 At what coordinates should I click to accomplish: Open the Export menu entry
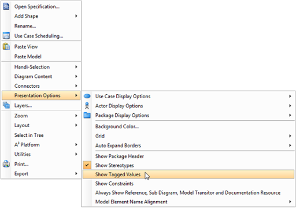click(x=41, y=173)
